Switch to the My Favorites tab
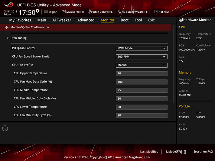215x161 pixels. coord(20,20)
